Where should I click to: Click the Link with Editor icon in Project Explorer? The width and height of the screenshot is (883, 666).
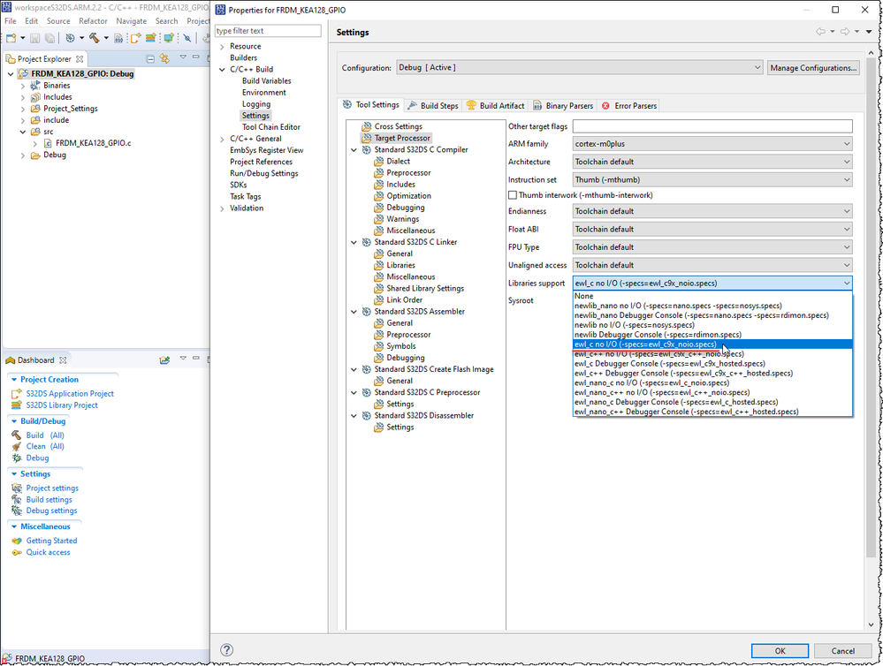point(164,58)
